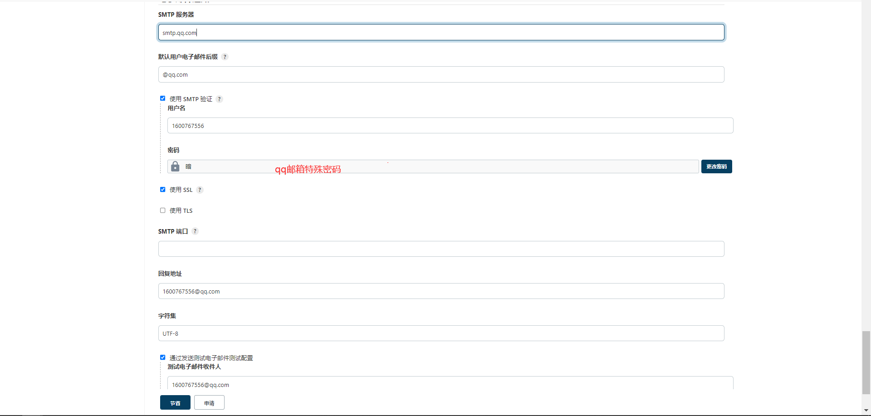Click the 通过发送测试电子邮件测试配置 label
Viewport: 871px width, 416px height.
[x=211, y=358]
